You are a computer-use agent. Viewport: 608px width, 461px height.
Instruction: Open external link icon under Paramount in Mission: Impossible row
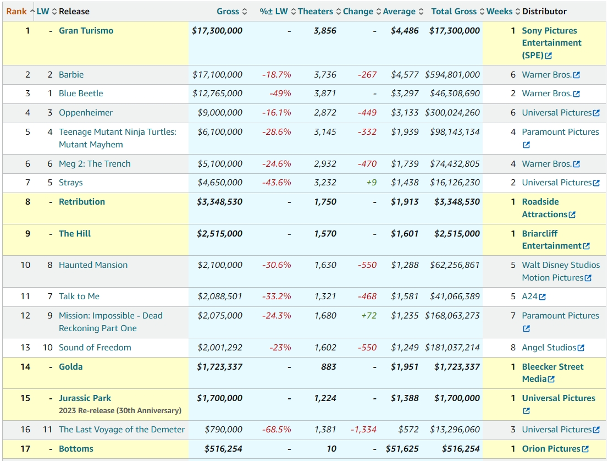(x=526, y=329)
